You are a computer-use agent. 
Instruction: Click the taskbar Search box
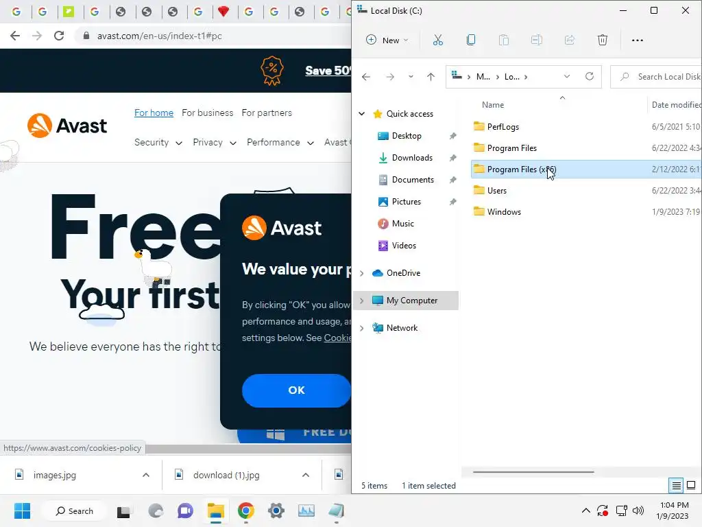[74, 511]
